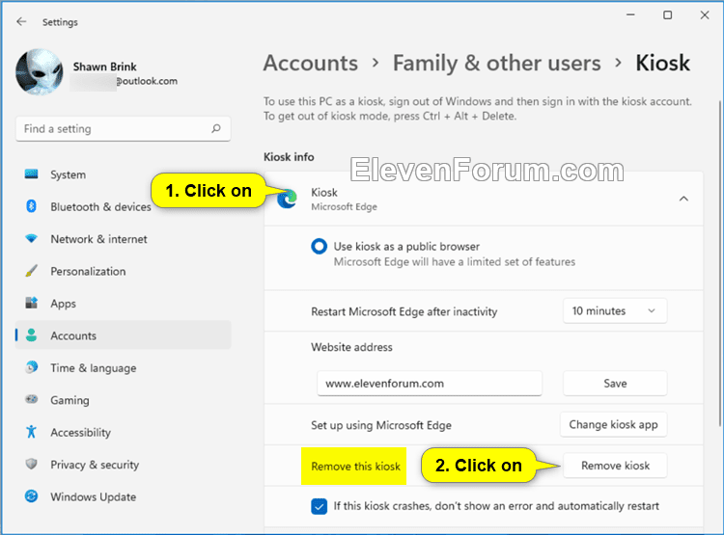Click the outlook.com account email text

click(147, 81)
